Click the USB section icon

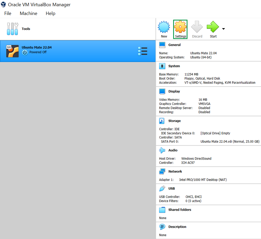click(x=162, y=189)
